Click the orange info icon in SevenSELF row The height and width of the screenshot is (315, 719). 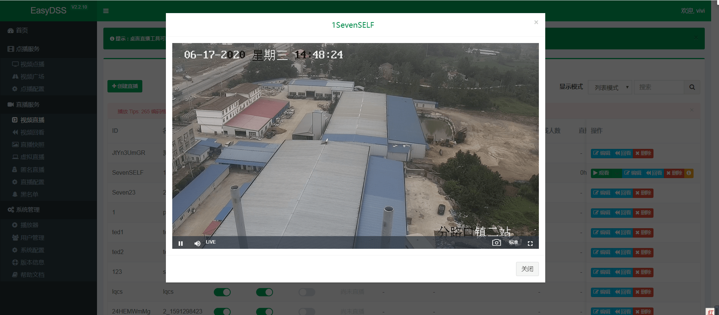[x=689, y=173]
